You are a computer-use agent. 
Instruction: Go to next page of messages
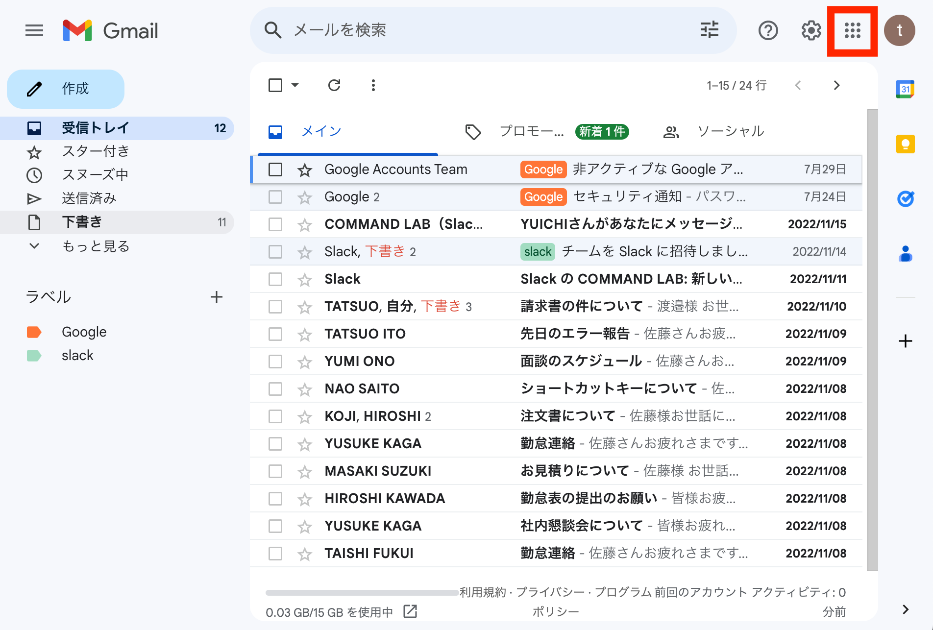tap(836, 85)
